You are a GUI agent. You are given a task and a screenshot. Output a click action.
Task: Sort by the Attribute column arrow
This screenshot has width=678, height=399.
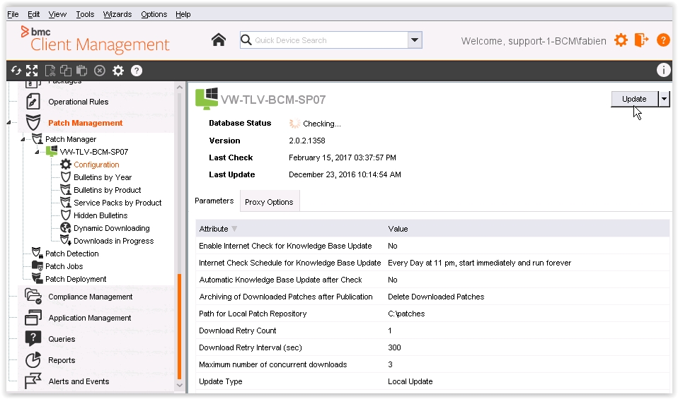tap(234, 229)
